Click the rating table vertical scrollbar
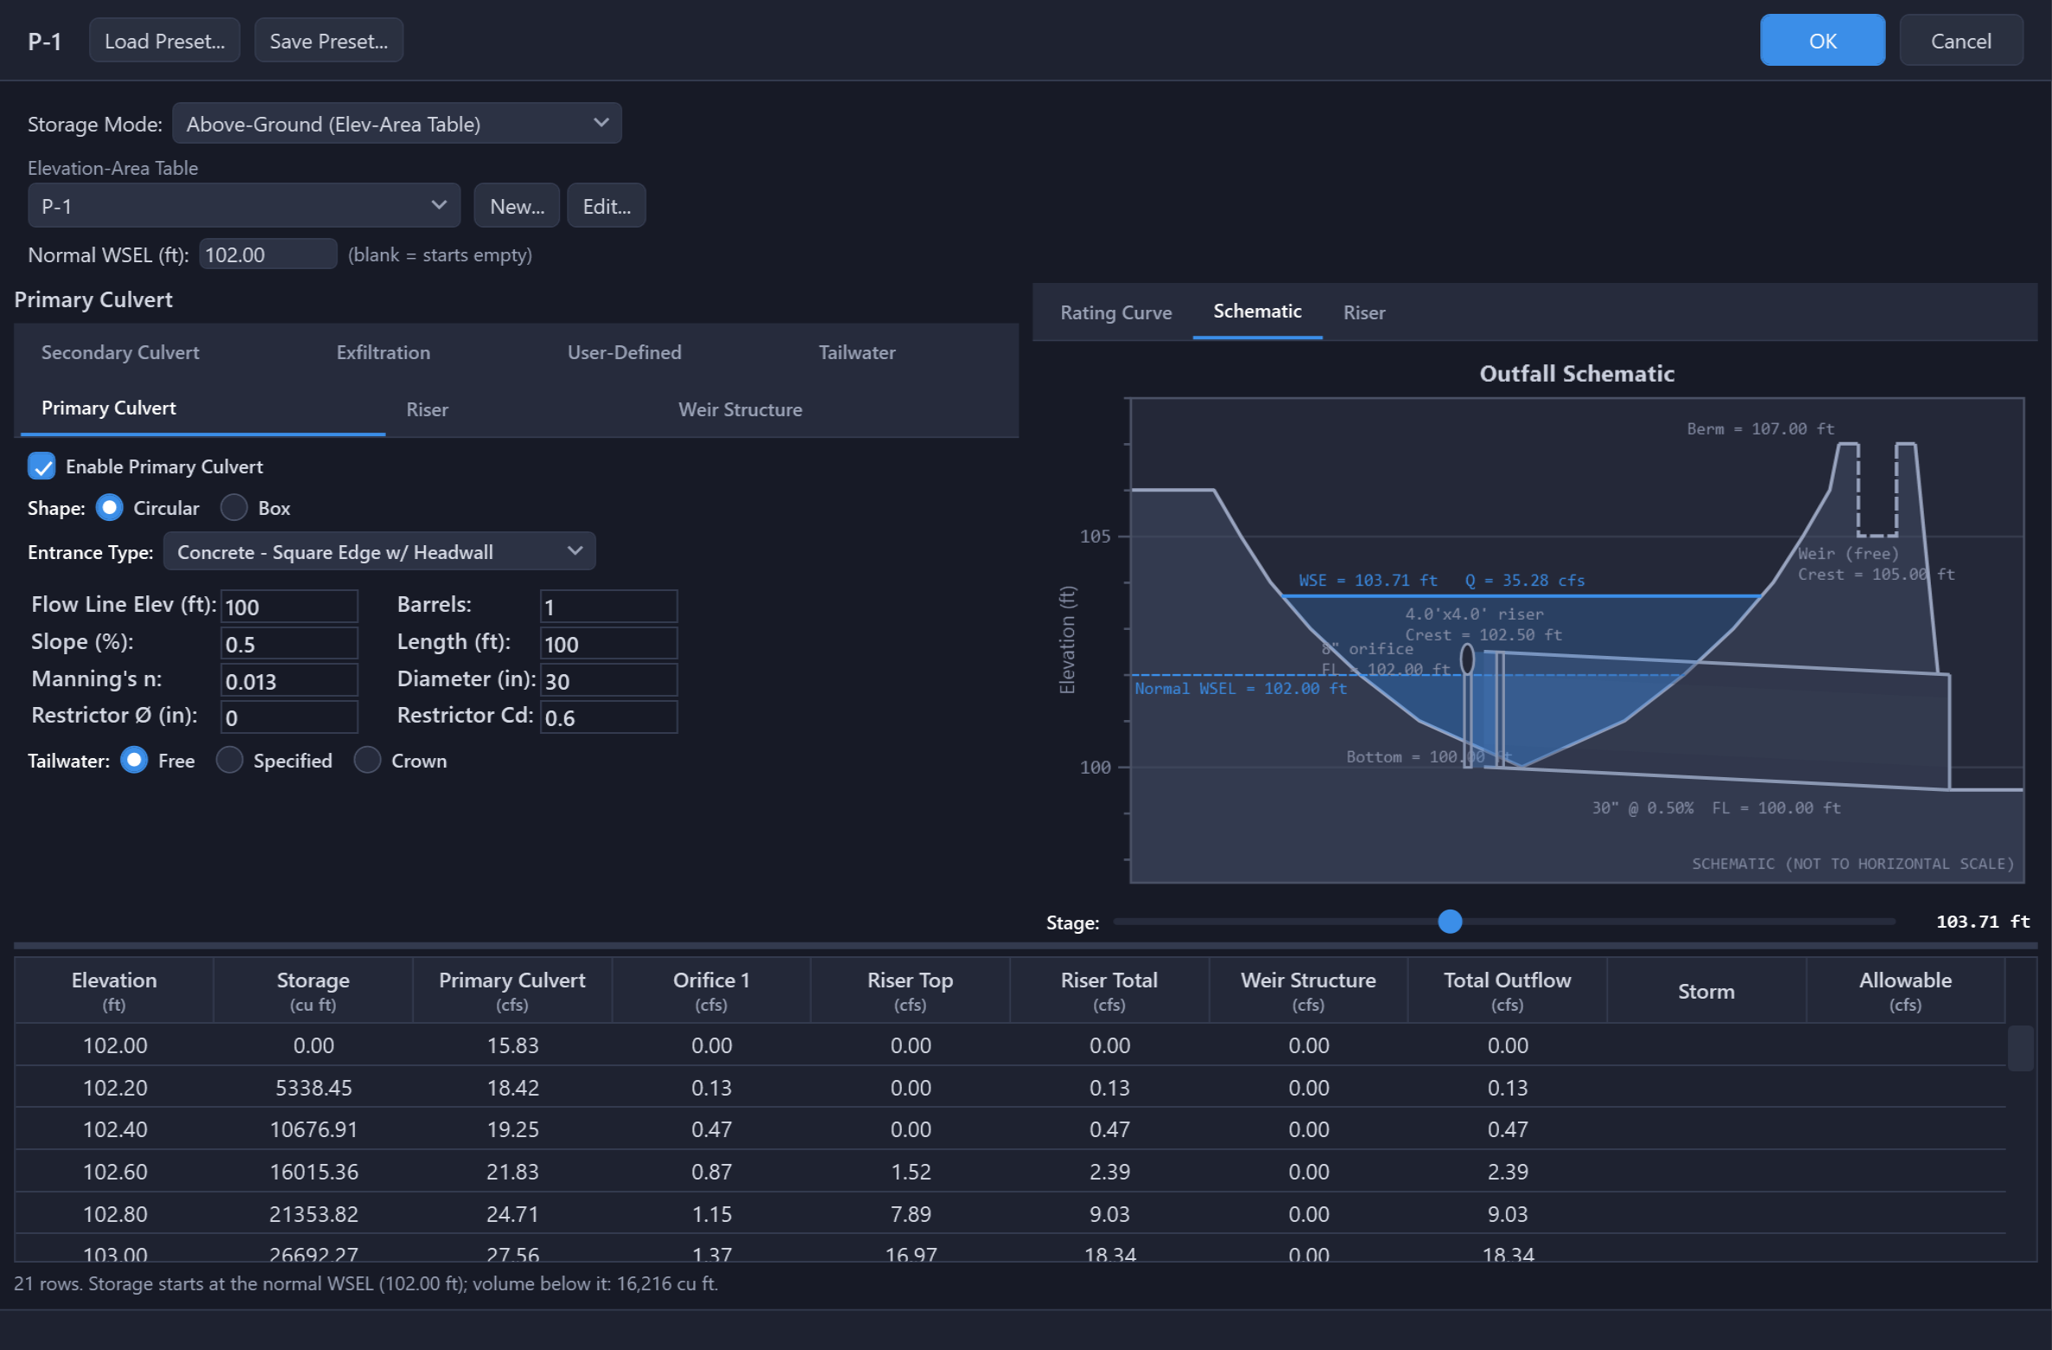Screen dimensions: 2052x1350 pos(2020,1048)
